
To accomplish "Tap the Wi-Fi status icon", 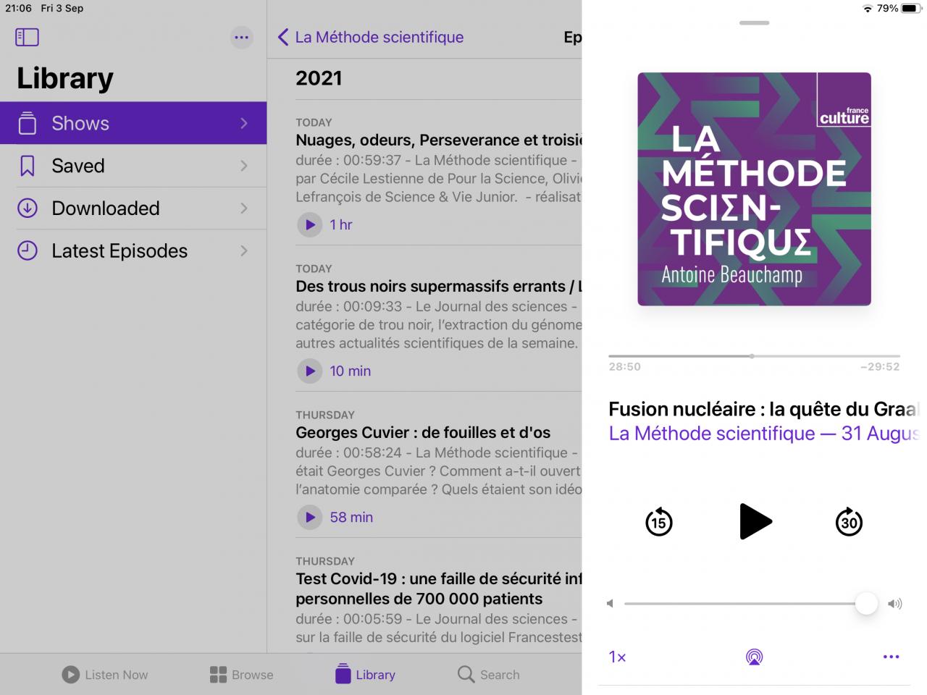I will coord(868,8).
